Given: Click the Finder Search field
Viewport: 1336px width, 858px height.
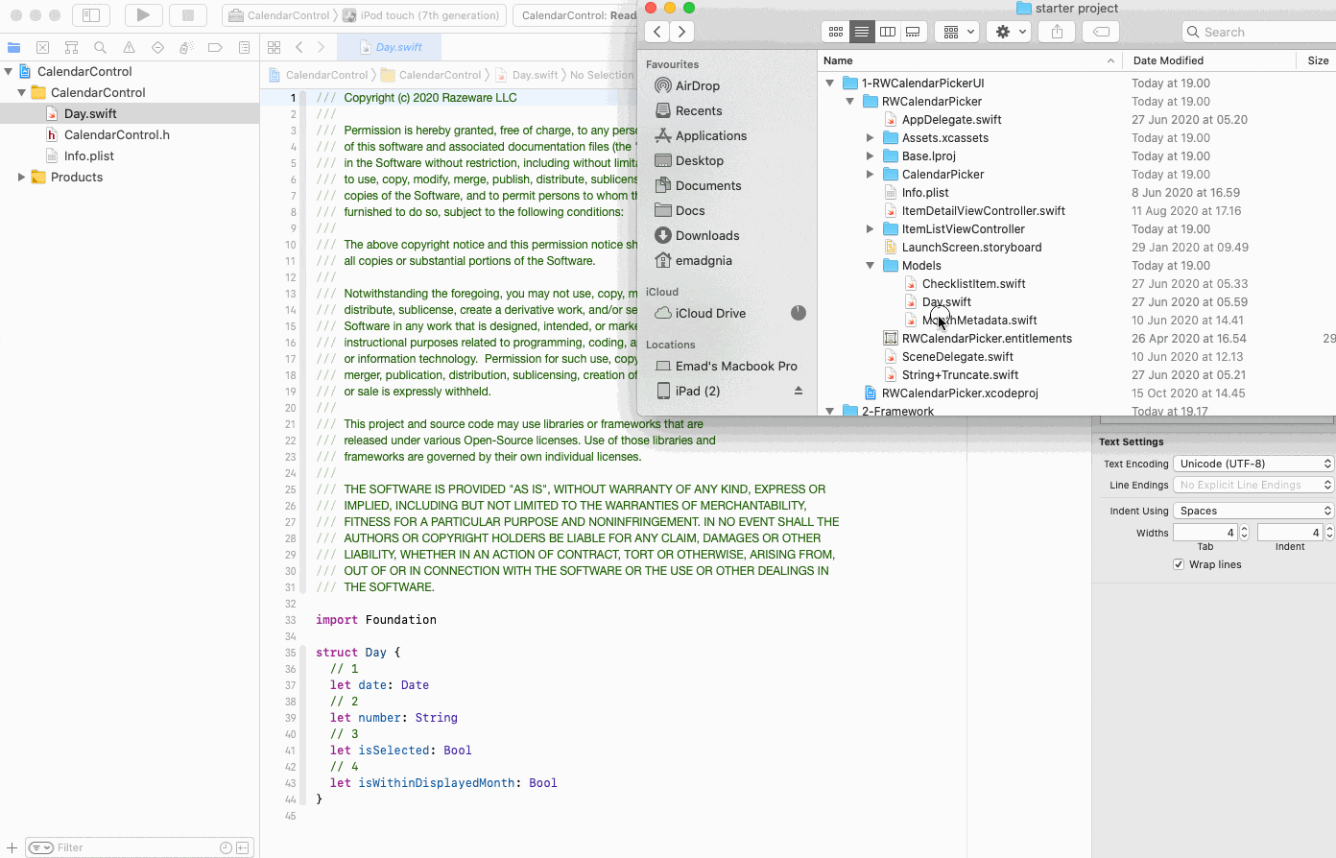Looking at the screenshot, I should pyautogui.click(x=1259, y=32).
